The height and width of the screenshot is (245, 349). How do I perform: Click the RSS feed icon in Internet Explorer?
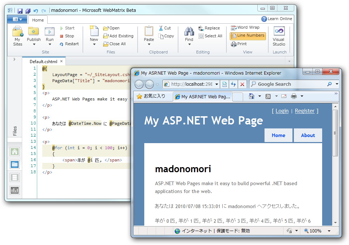pyautogui.click(x=267, y=96)
